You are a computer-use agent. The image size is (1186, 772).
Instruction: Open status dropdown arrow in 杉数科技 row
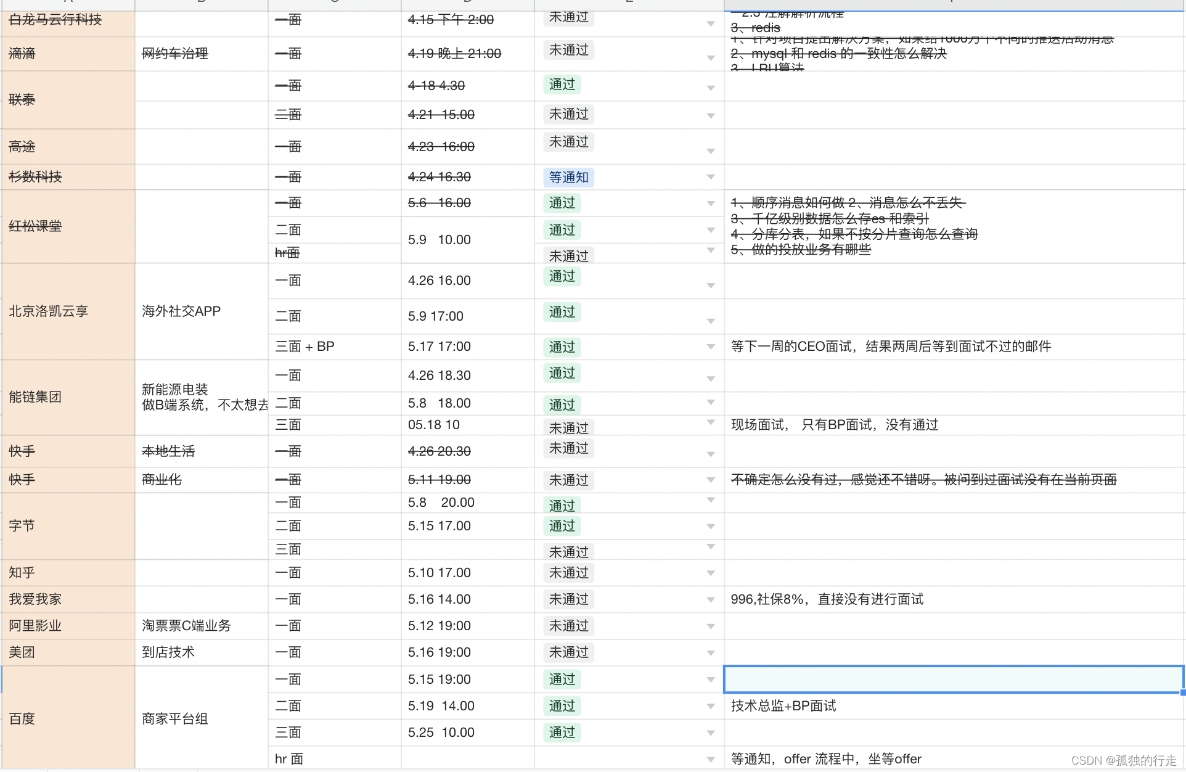711,177
